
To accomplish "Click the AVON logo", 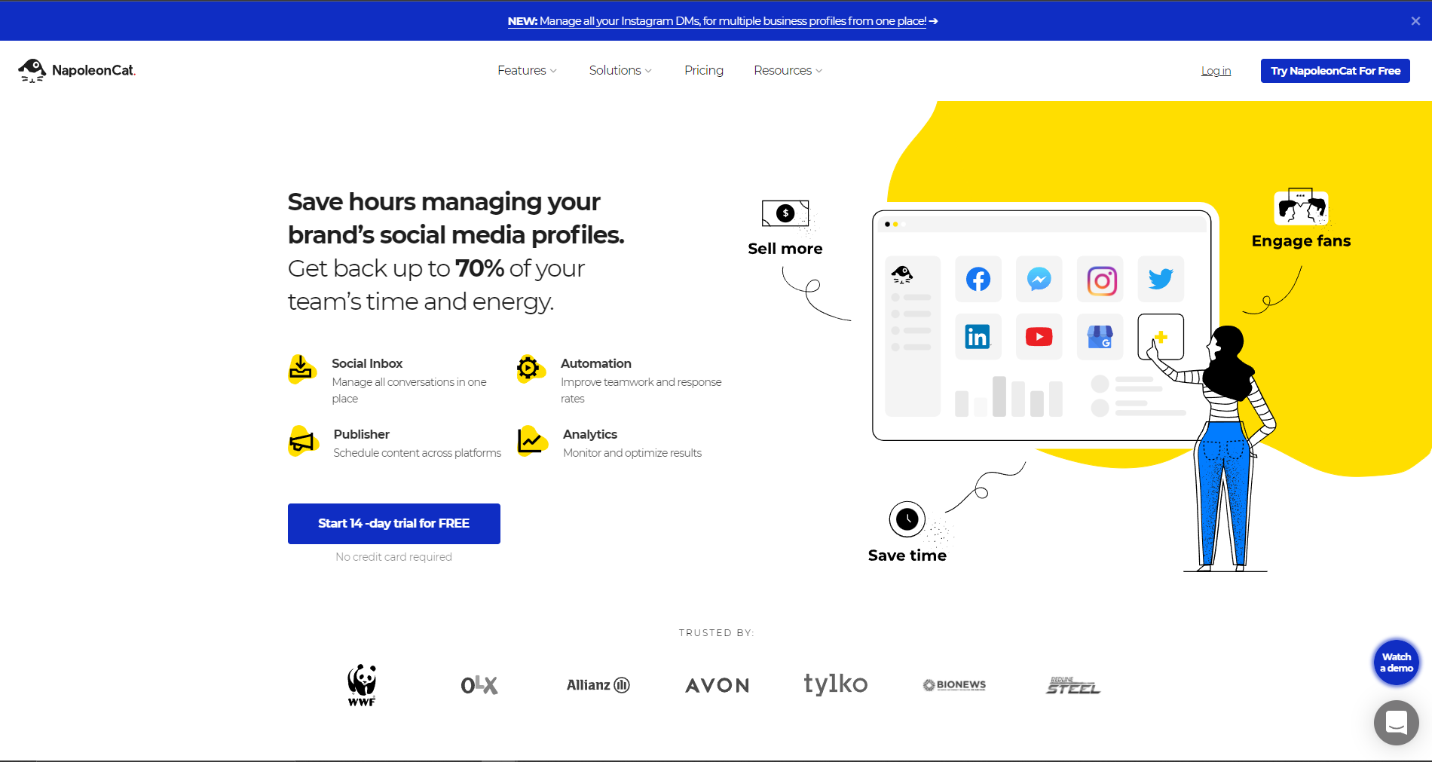I will coord(718,686).
